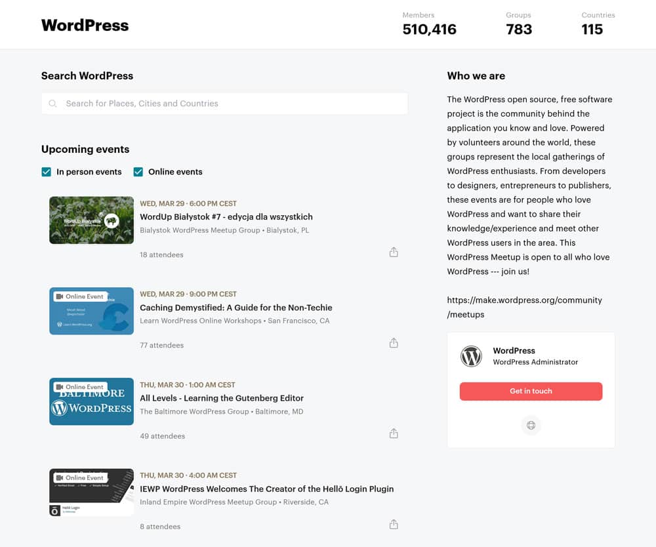Click the search magnifier icon
Viewport: 656px width, 547px height.
[x=53, y=104]
